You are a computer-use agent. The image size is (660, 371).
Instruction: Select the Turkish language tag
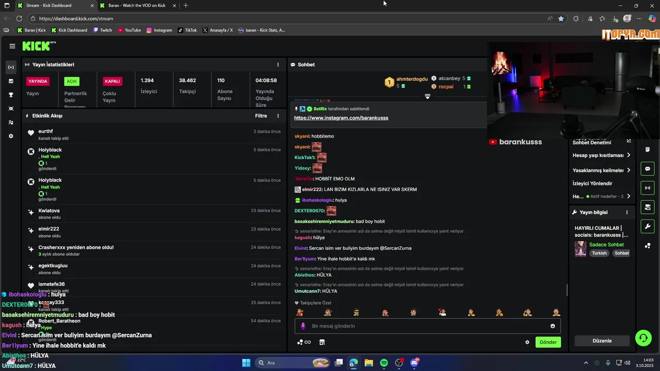tap(599, 253)
